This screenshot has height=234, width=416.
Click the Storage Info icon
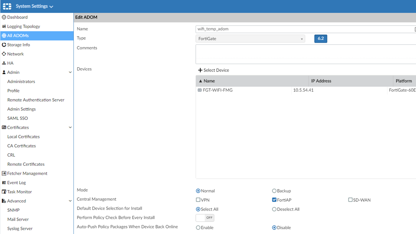[4, 45]
